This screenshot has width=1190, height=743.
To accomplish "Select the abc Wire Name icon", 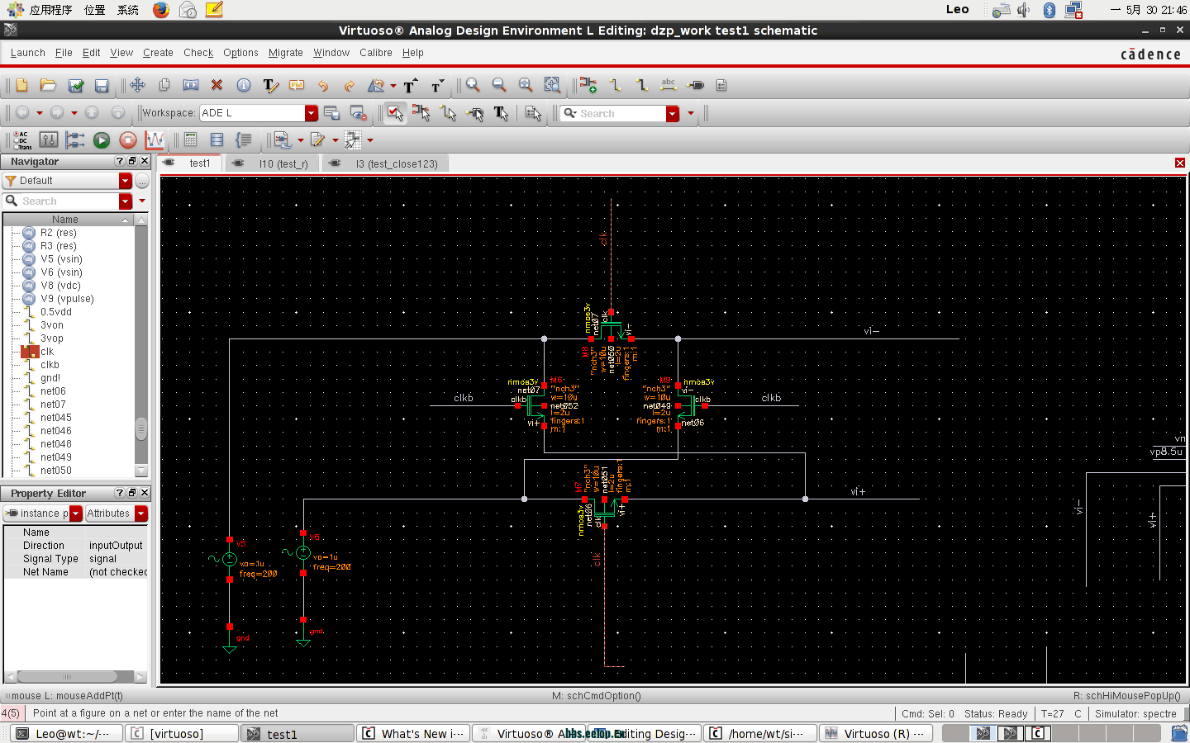I will point(669,85).
